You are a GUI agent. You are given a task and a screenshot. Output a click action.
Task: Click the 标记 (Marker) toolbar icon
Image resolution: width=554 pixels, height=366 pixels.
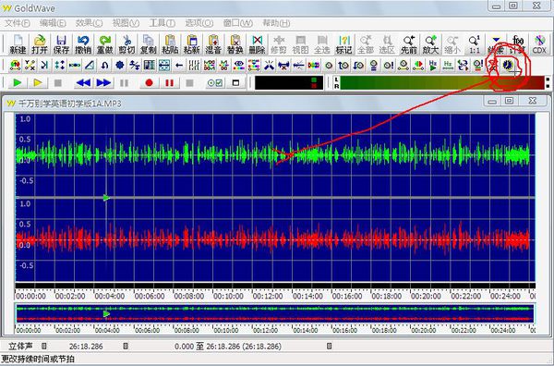click(343, 44)
